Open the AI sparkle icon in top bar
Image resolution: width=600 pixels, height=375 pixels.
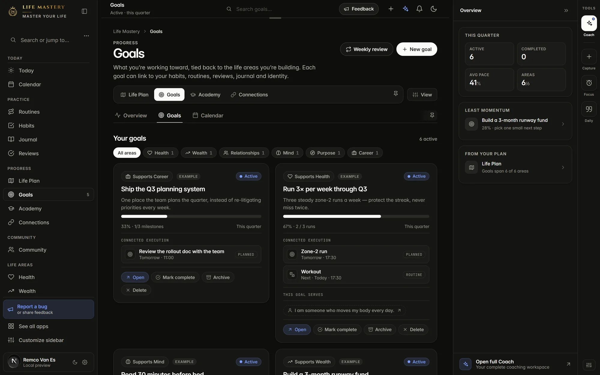click(x=406, y=9)
